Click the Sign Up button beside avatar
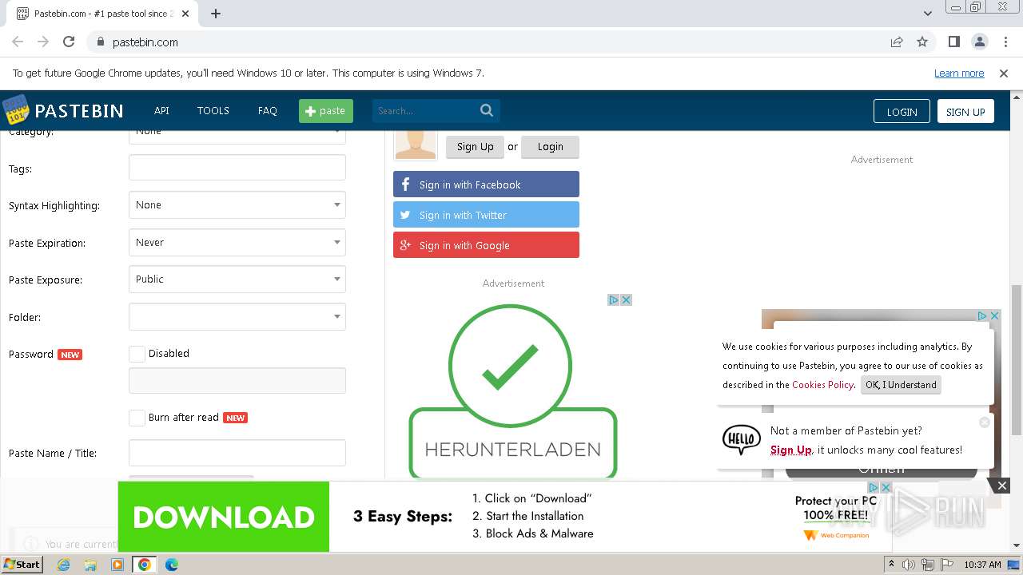The width and height of the screenshot is (1023, 575). [476, 147]
